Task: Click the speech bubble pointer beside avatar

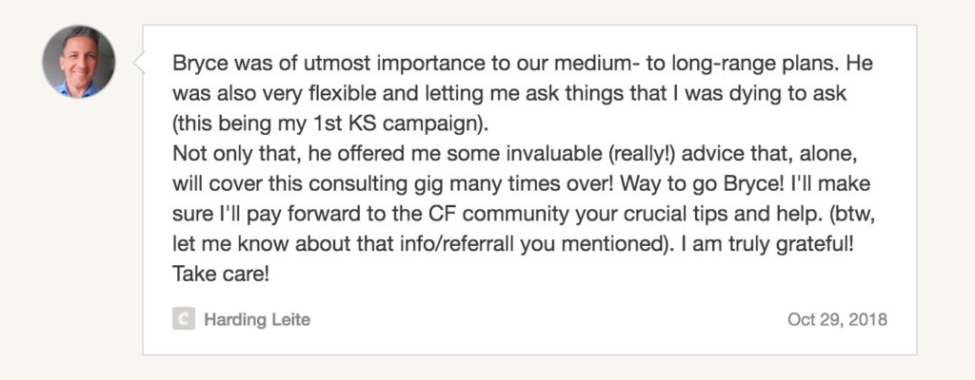Action: pyautogui.click(x=139, y=63)
